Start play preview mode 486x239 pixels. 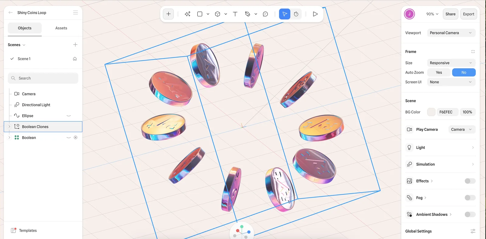point(315,14)
